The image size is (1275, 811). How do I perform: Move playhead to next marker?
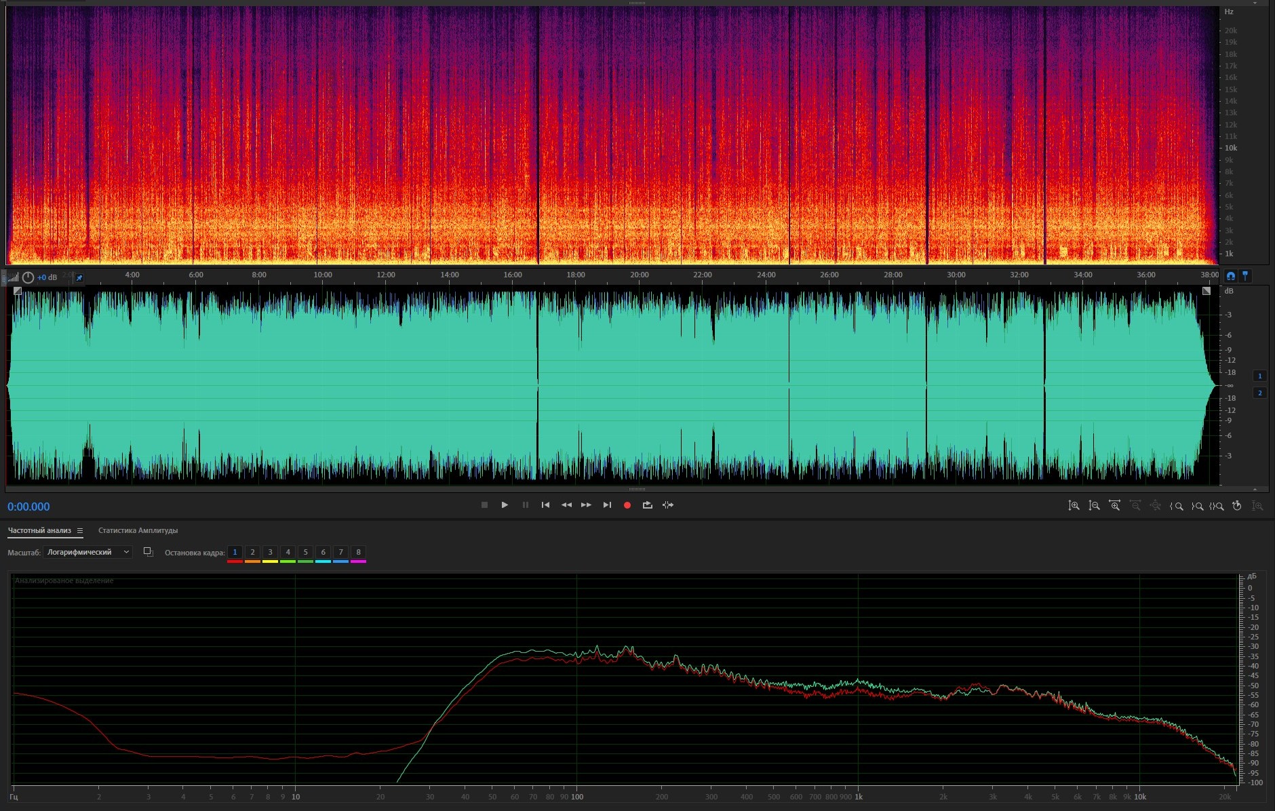point(607,505)
